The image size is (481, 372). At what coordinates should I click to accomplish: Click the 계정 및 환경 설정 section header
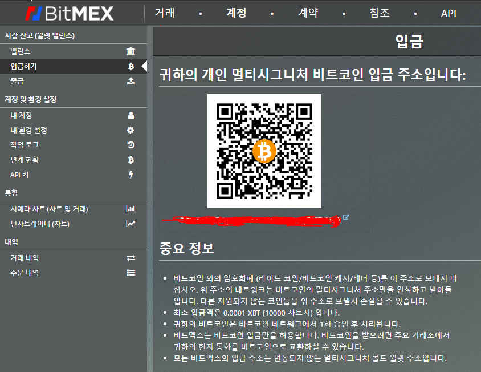[30, 99]
